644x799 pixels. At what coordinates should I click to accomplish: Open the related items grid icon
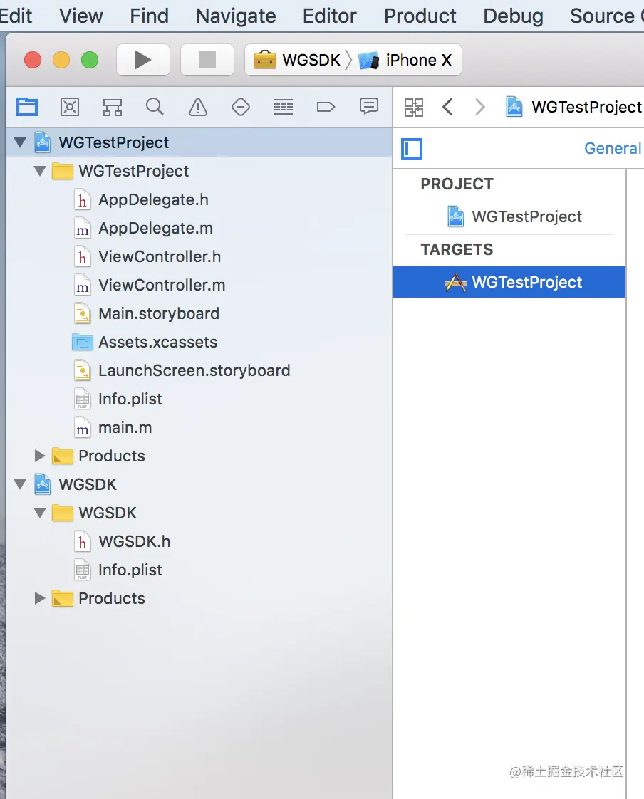pos(413,107)
